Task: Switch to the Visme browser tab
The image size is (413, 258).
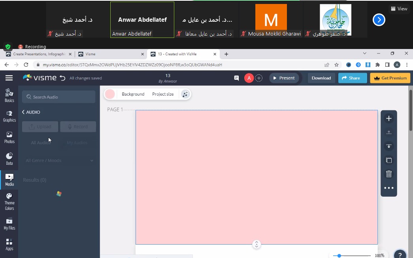Action: 109,54
